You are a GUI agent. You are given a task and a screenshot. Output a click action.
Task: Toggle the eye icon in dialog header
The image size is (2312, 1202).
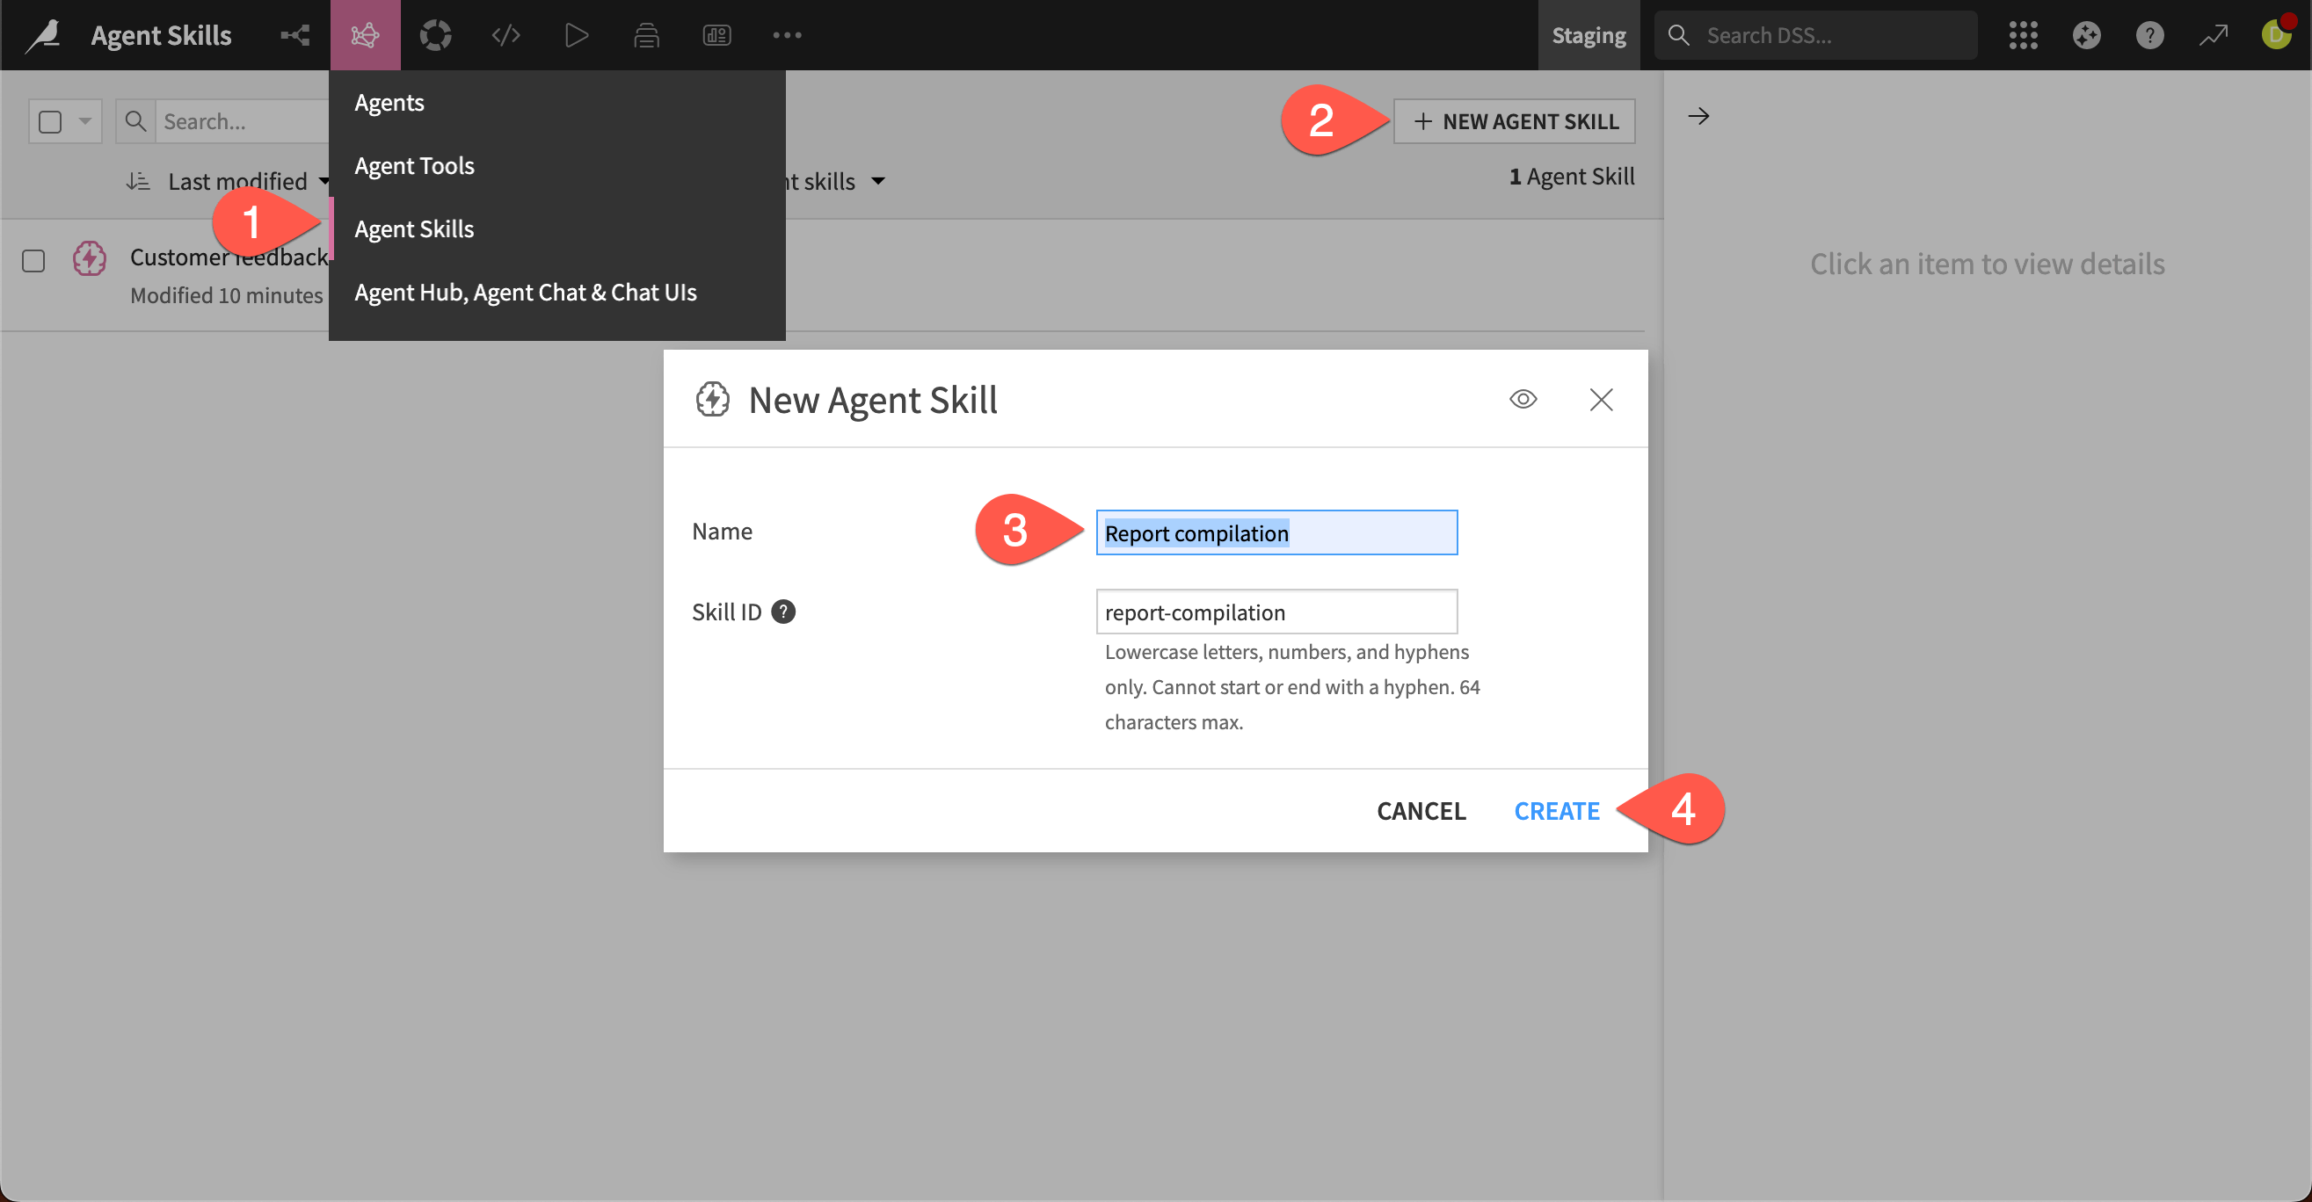point(1523,399)
